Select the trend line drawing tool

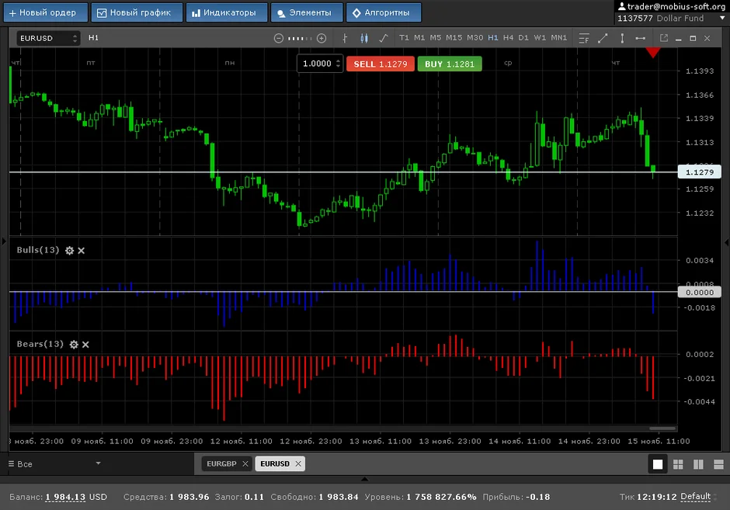tap(603, 38)
